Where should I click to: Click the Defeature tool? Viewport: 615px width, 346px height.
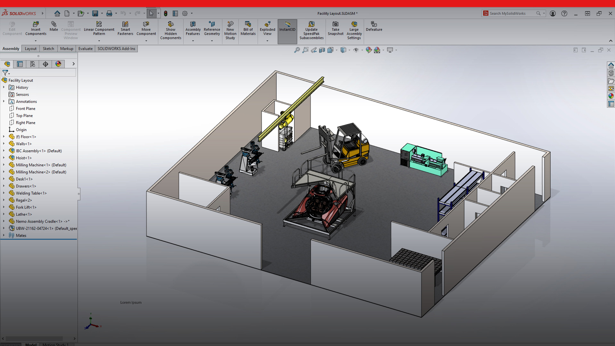coord(374,27)
